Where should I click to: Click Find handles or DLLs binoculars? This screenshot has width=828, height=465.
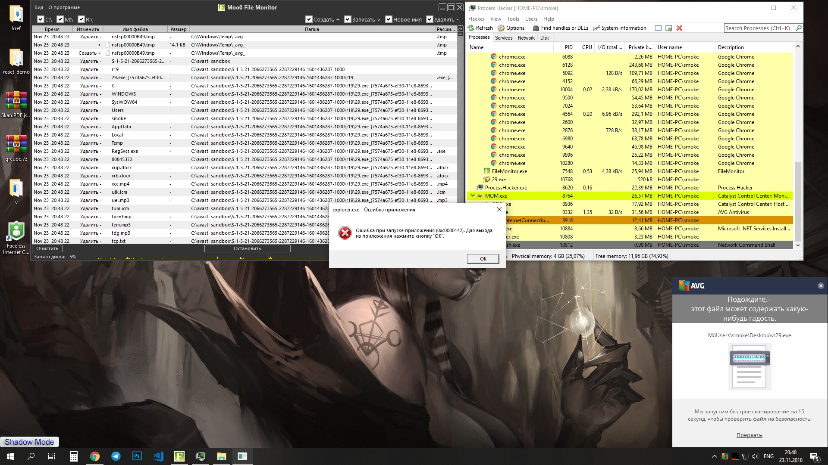536,28
